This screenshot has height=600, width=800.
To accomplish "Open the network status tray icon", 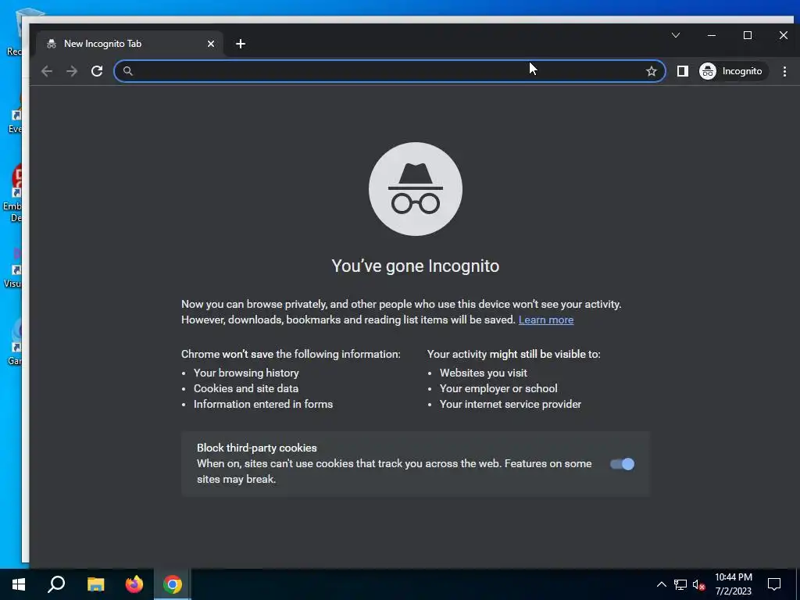I will coord(680,584).
